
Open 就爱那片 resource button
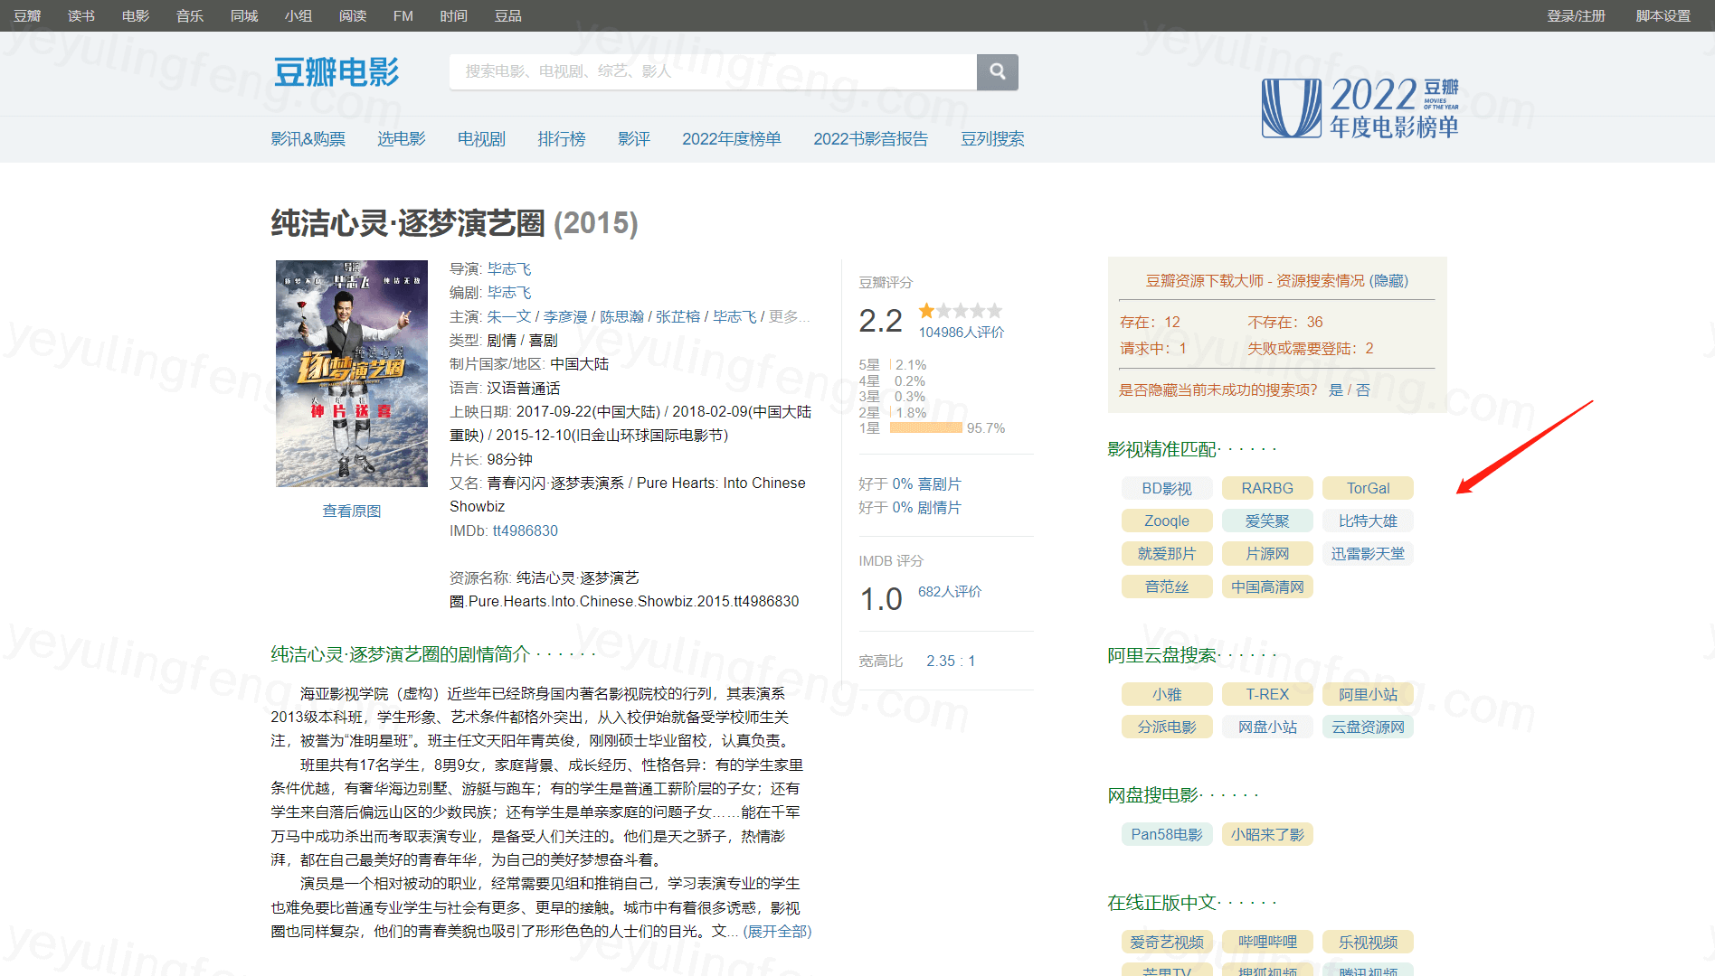pos(1167,553)
